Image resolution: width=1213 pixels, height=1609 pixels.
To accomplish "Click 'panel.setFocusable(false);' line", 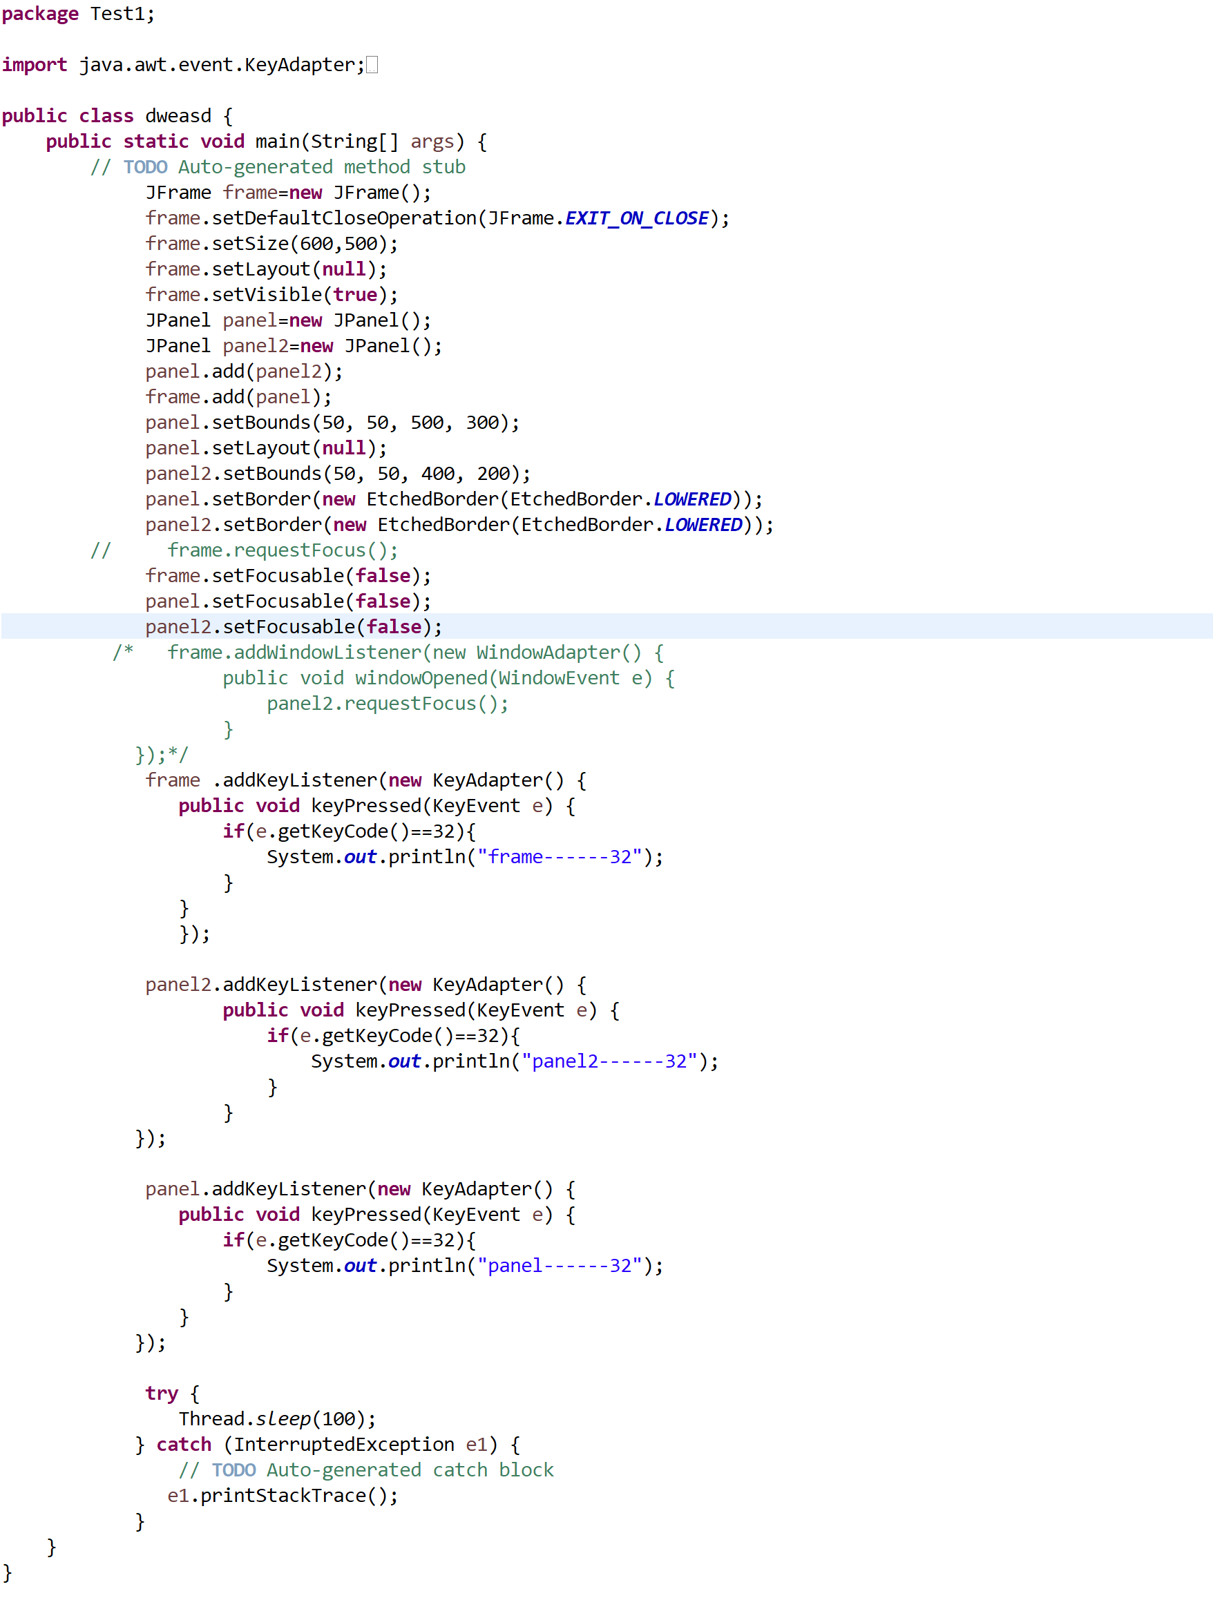I will (x=288, y=601).
